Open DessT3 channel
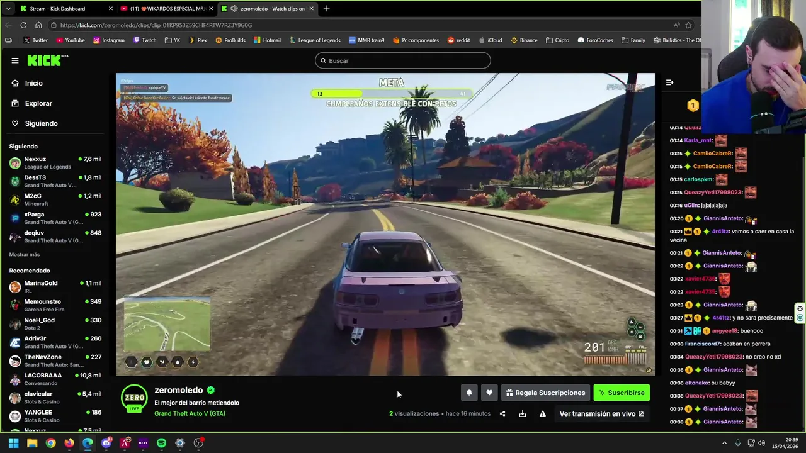Screen dimensions: 806x453 [x=55, y=181]
